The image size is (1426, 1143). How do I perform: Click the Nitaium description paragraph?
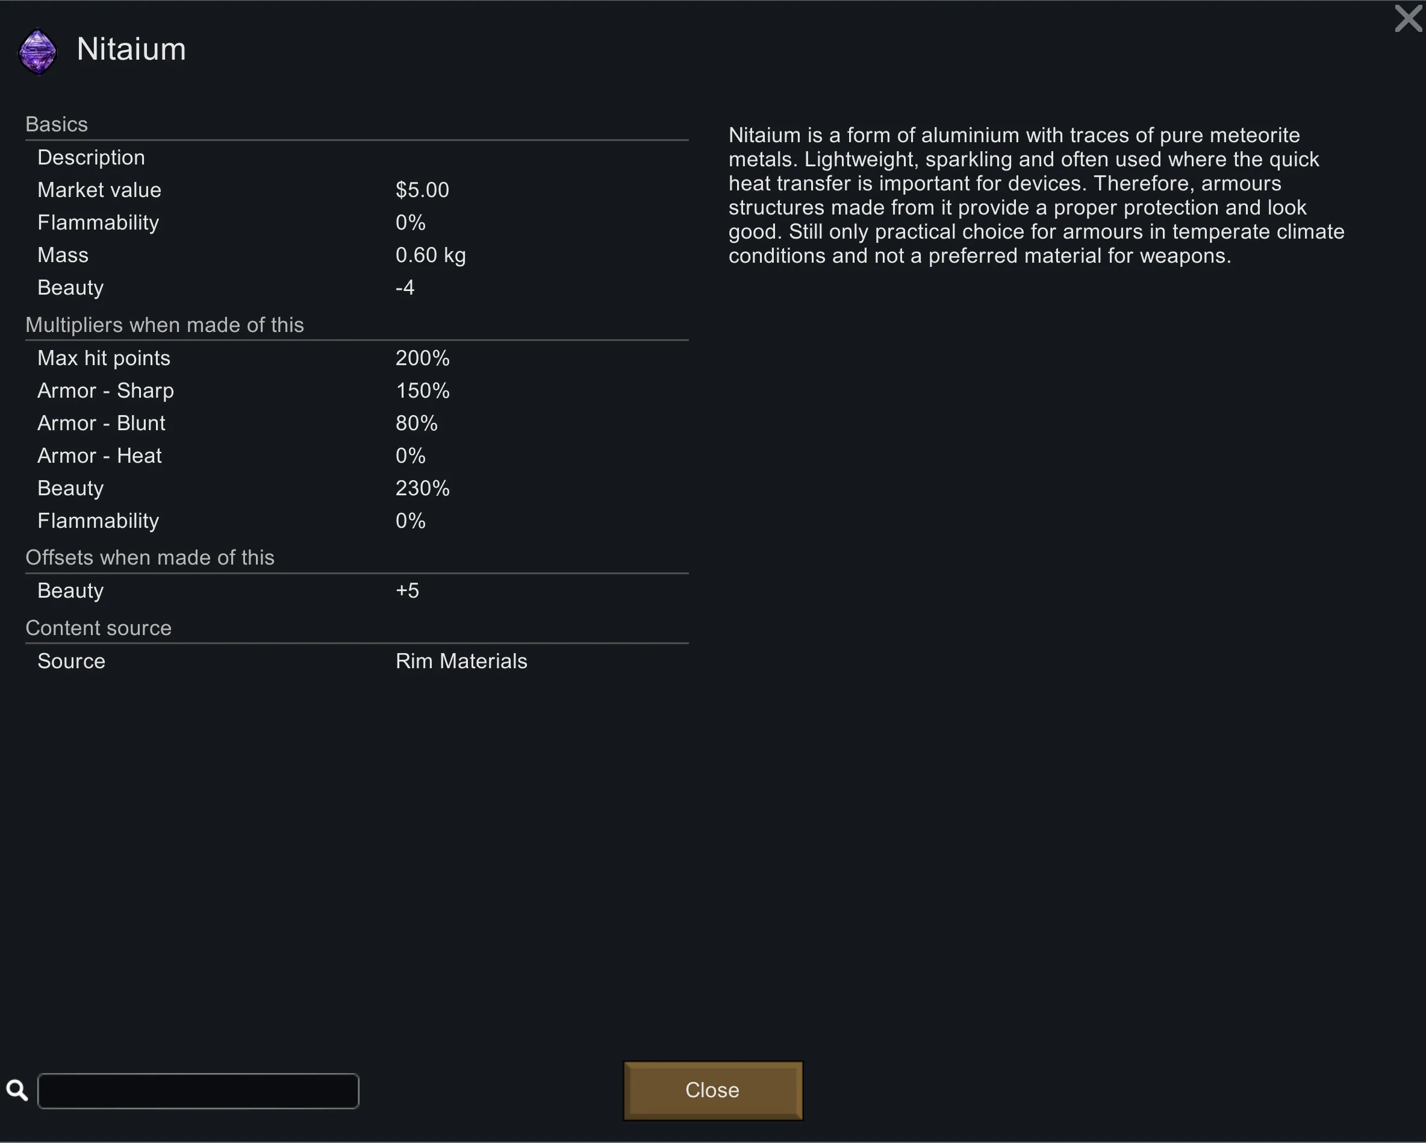1035,195
